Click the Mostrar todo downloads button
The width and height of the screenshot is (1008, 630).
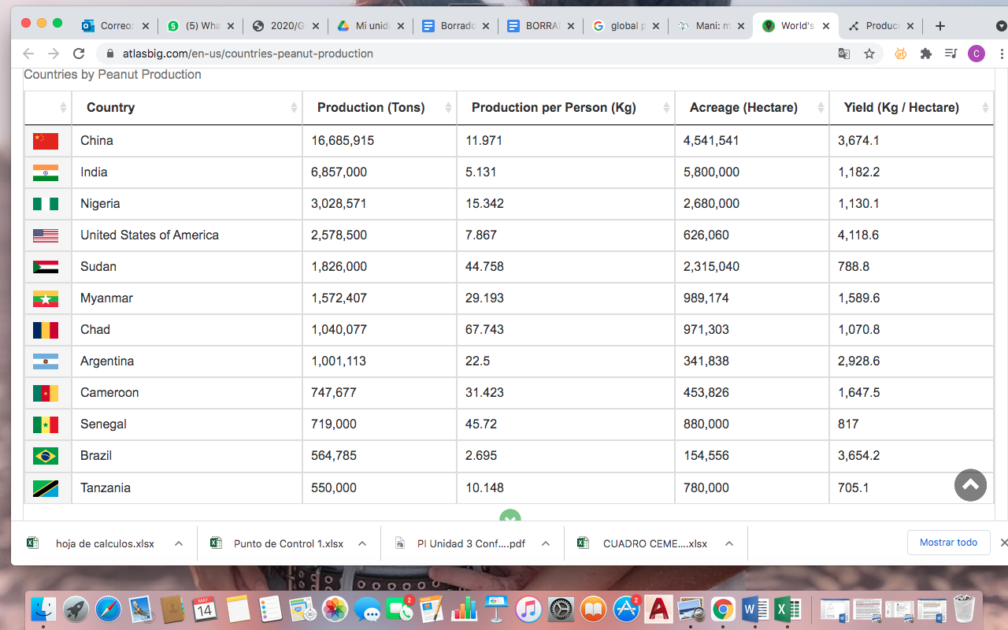tap(948, 543)
